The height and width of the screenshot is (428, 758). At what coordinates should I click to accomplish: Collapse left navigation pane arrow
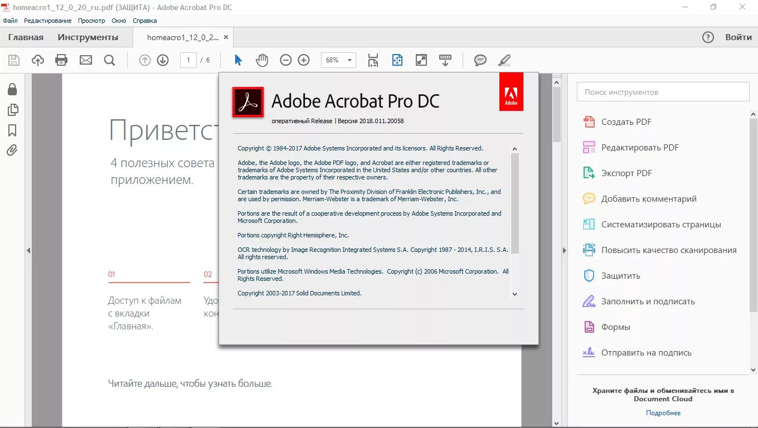[x=28, y=251]
